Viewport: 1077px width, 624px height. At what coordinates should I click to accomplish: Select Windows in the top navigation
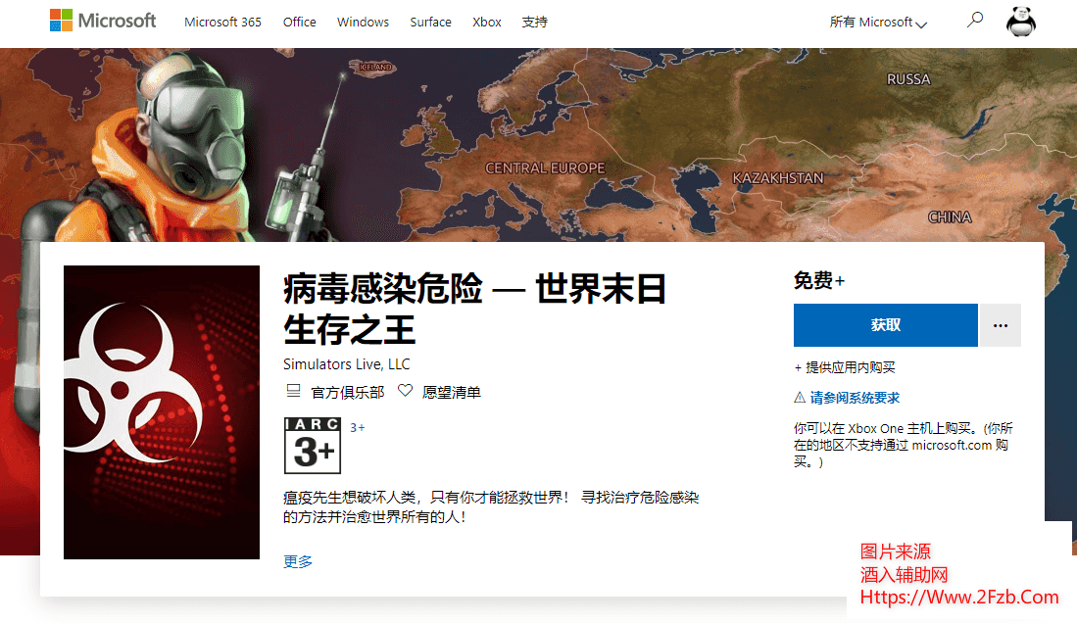coord(363,22)
